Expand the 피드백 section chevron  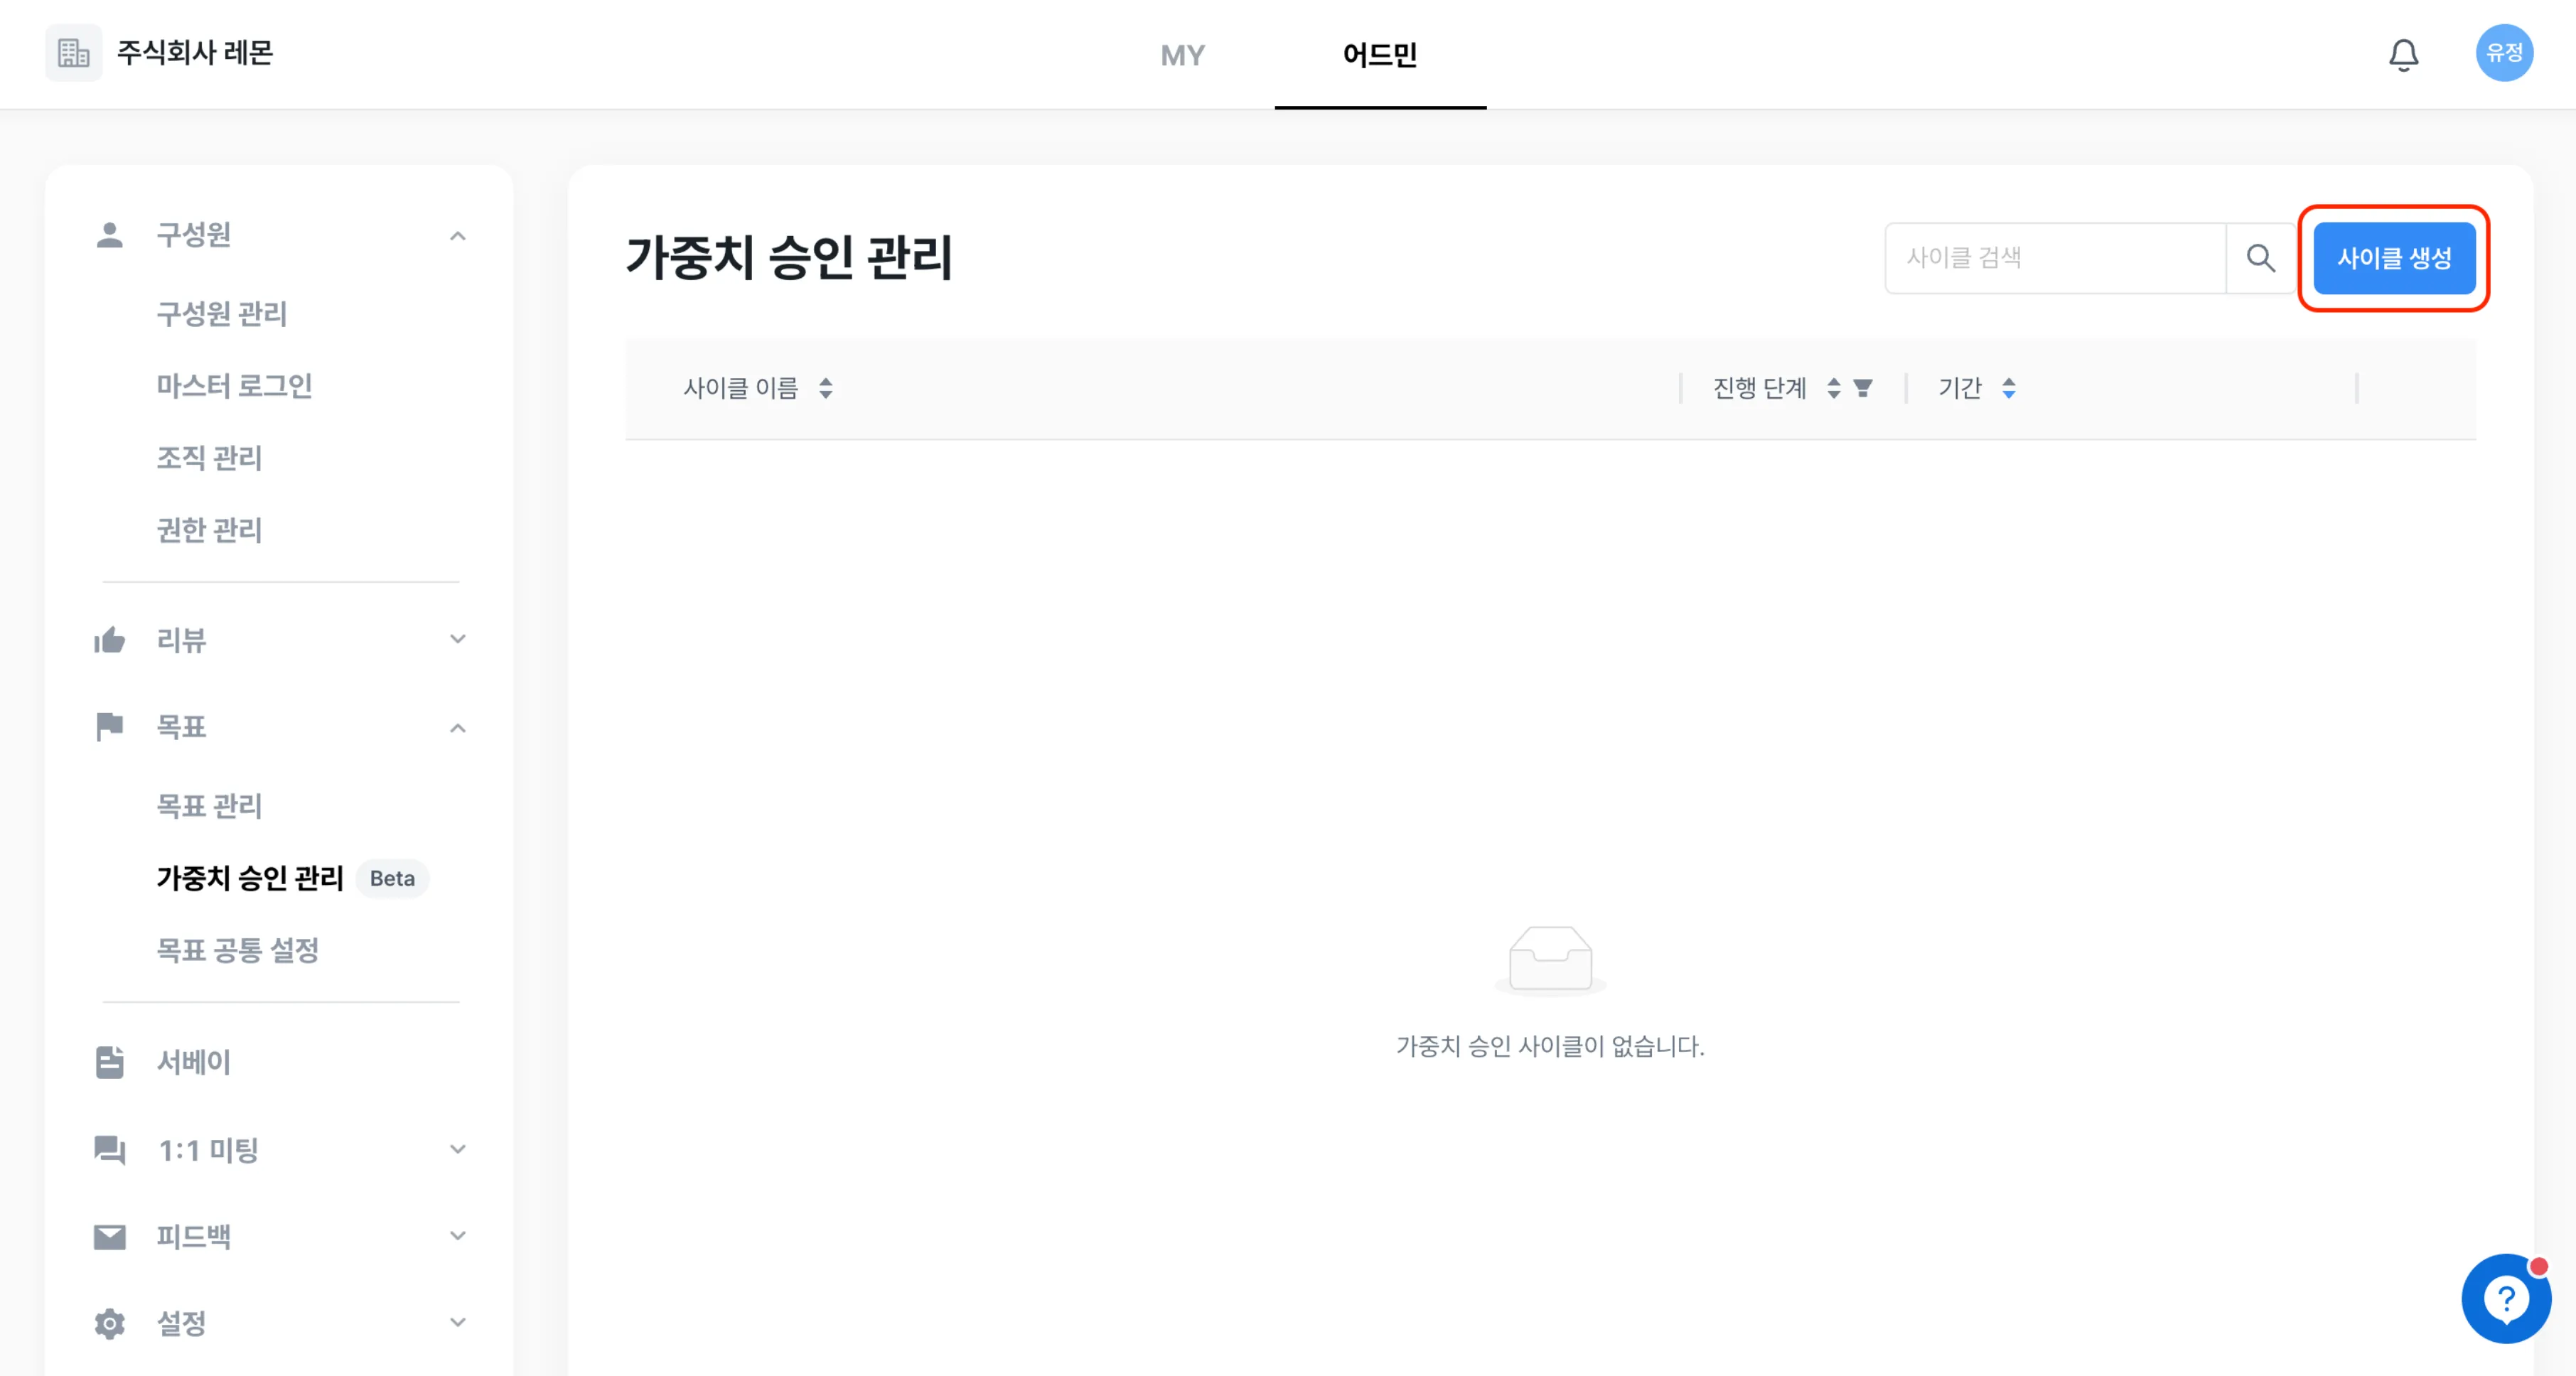[458, 1236]
